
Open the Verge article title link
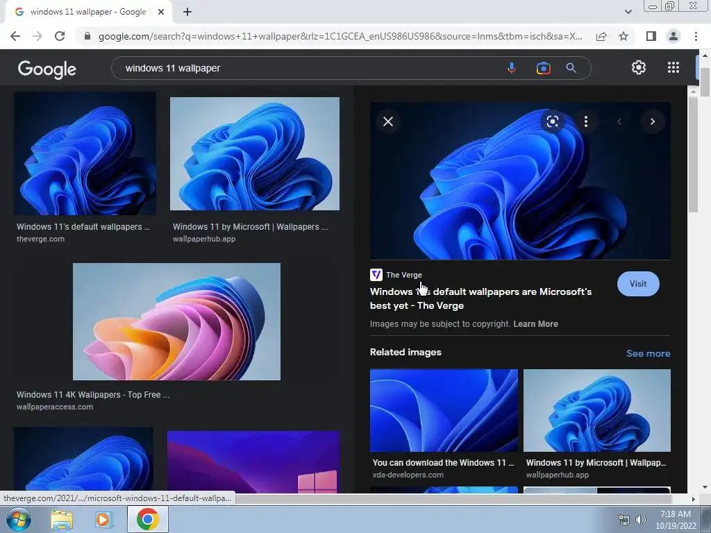pyautogui.click(x=480, y=298)
